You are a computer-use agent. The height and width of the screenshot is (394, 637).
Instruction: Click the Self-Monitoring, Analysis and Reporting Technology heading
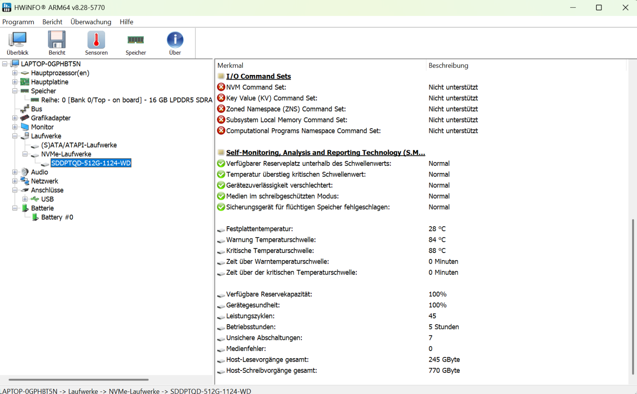(326, 153)
